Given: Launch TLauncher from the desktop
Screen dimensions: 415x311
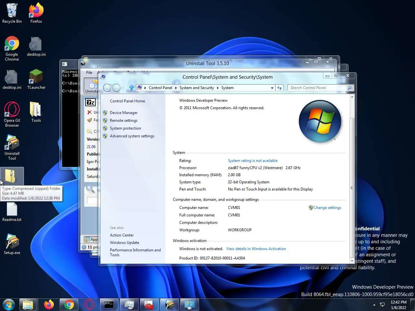Looking at the screenshot, I should coord(36,79).
